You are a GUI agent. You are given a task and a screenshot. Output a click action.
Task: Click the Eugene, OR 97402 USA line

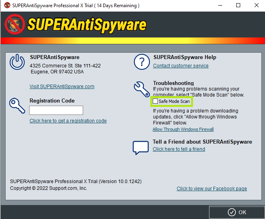coord(57,72)
